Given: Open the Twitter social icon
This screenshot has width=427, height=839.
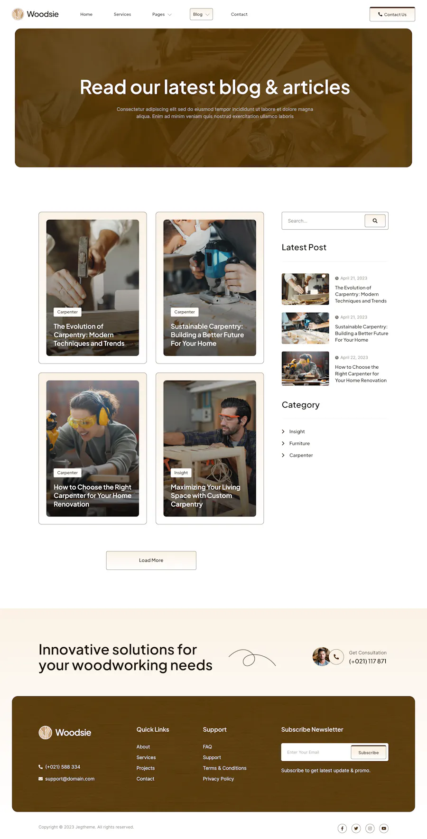Looking at the screenshot, I should 356,828.
